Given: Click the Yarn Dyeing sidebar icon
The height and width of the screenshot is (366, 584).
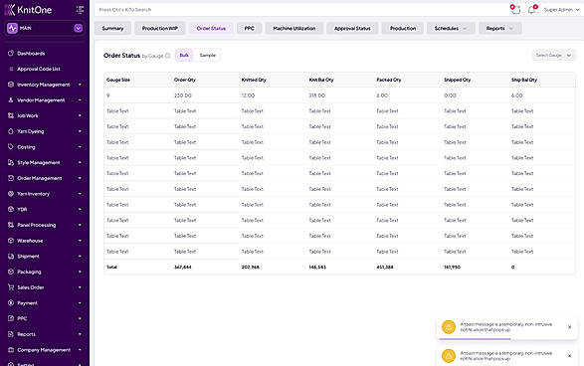Looking at the screenshot, I should 11,131.
